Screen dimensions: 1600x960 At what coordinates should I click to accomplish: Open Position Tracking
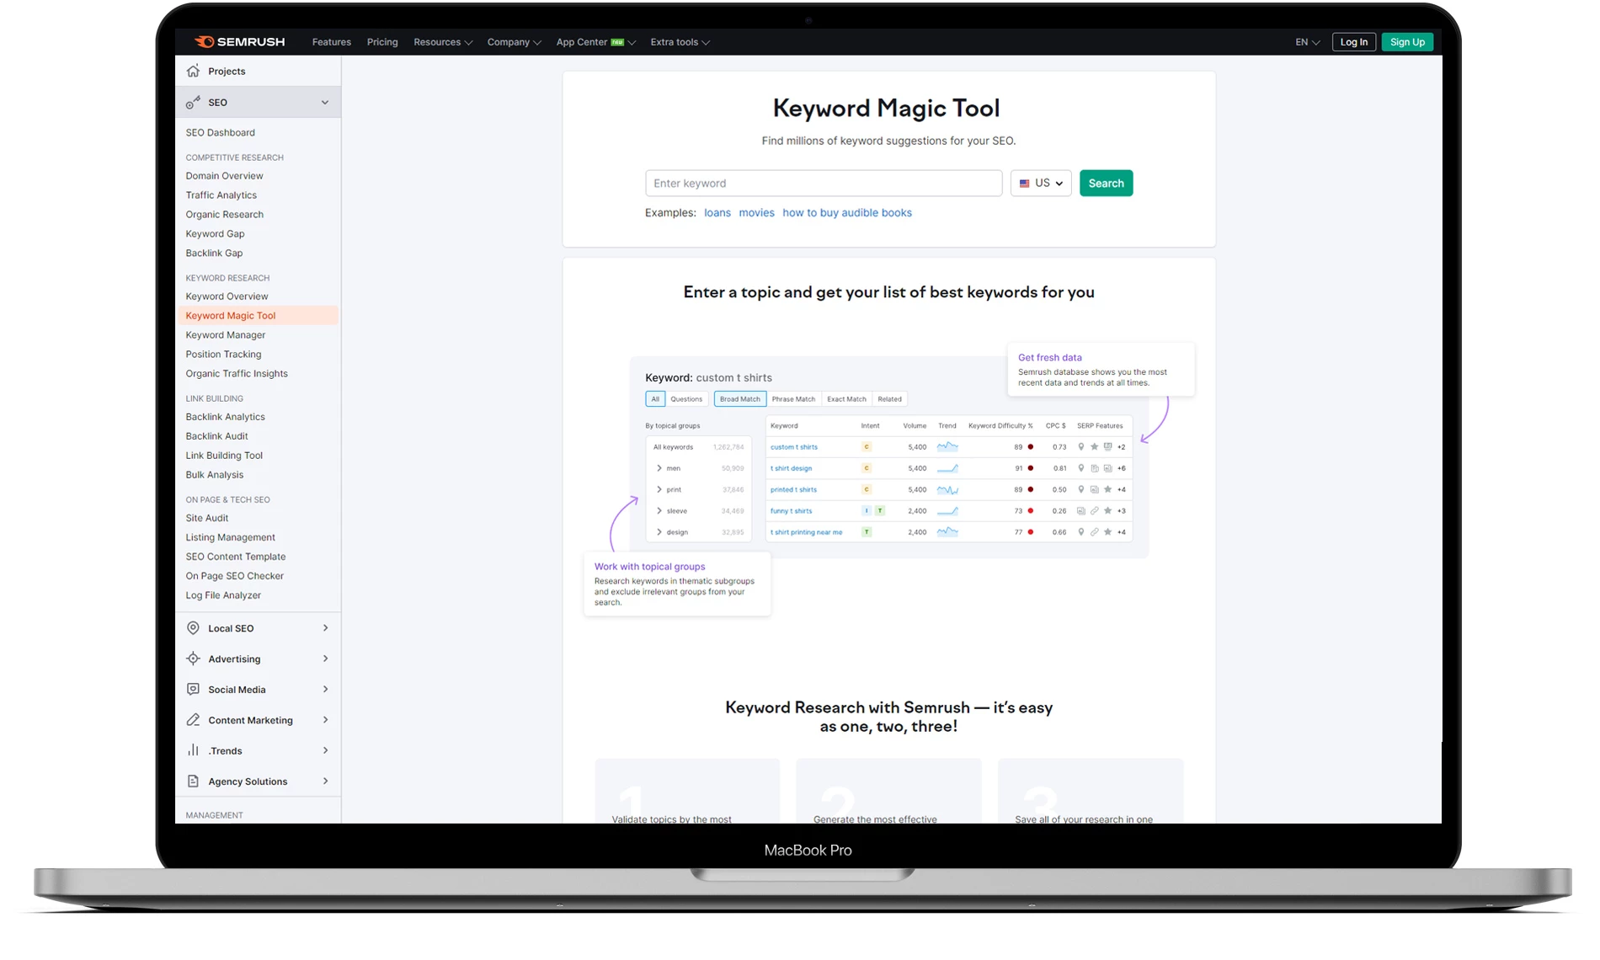pyautogui.click(x=224, y=355)
